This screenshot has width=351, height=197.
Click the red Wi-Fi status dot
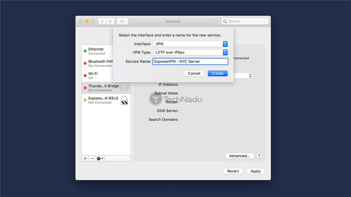coord(85,75)
